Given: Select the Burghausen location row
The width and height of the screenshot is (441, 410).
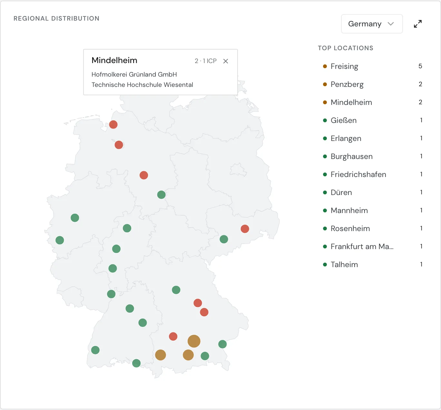Looking at the screenshot, I should pyautogui.click(x=372, y=156).
